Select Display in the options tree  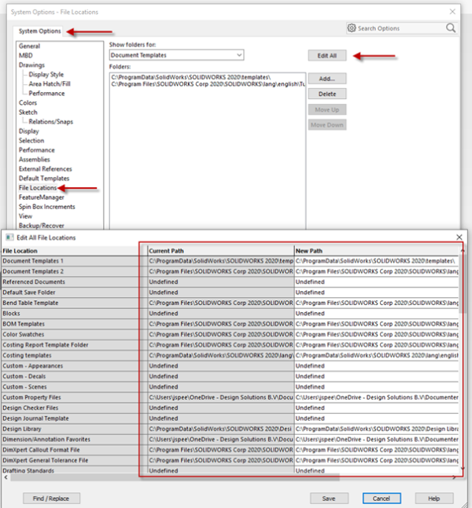point(28,131)
